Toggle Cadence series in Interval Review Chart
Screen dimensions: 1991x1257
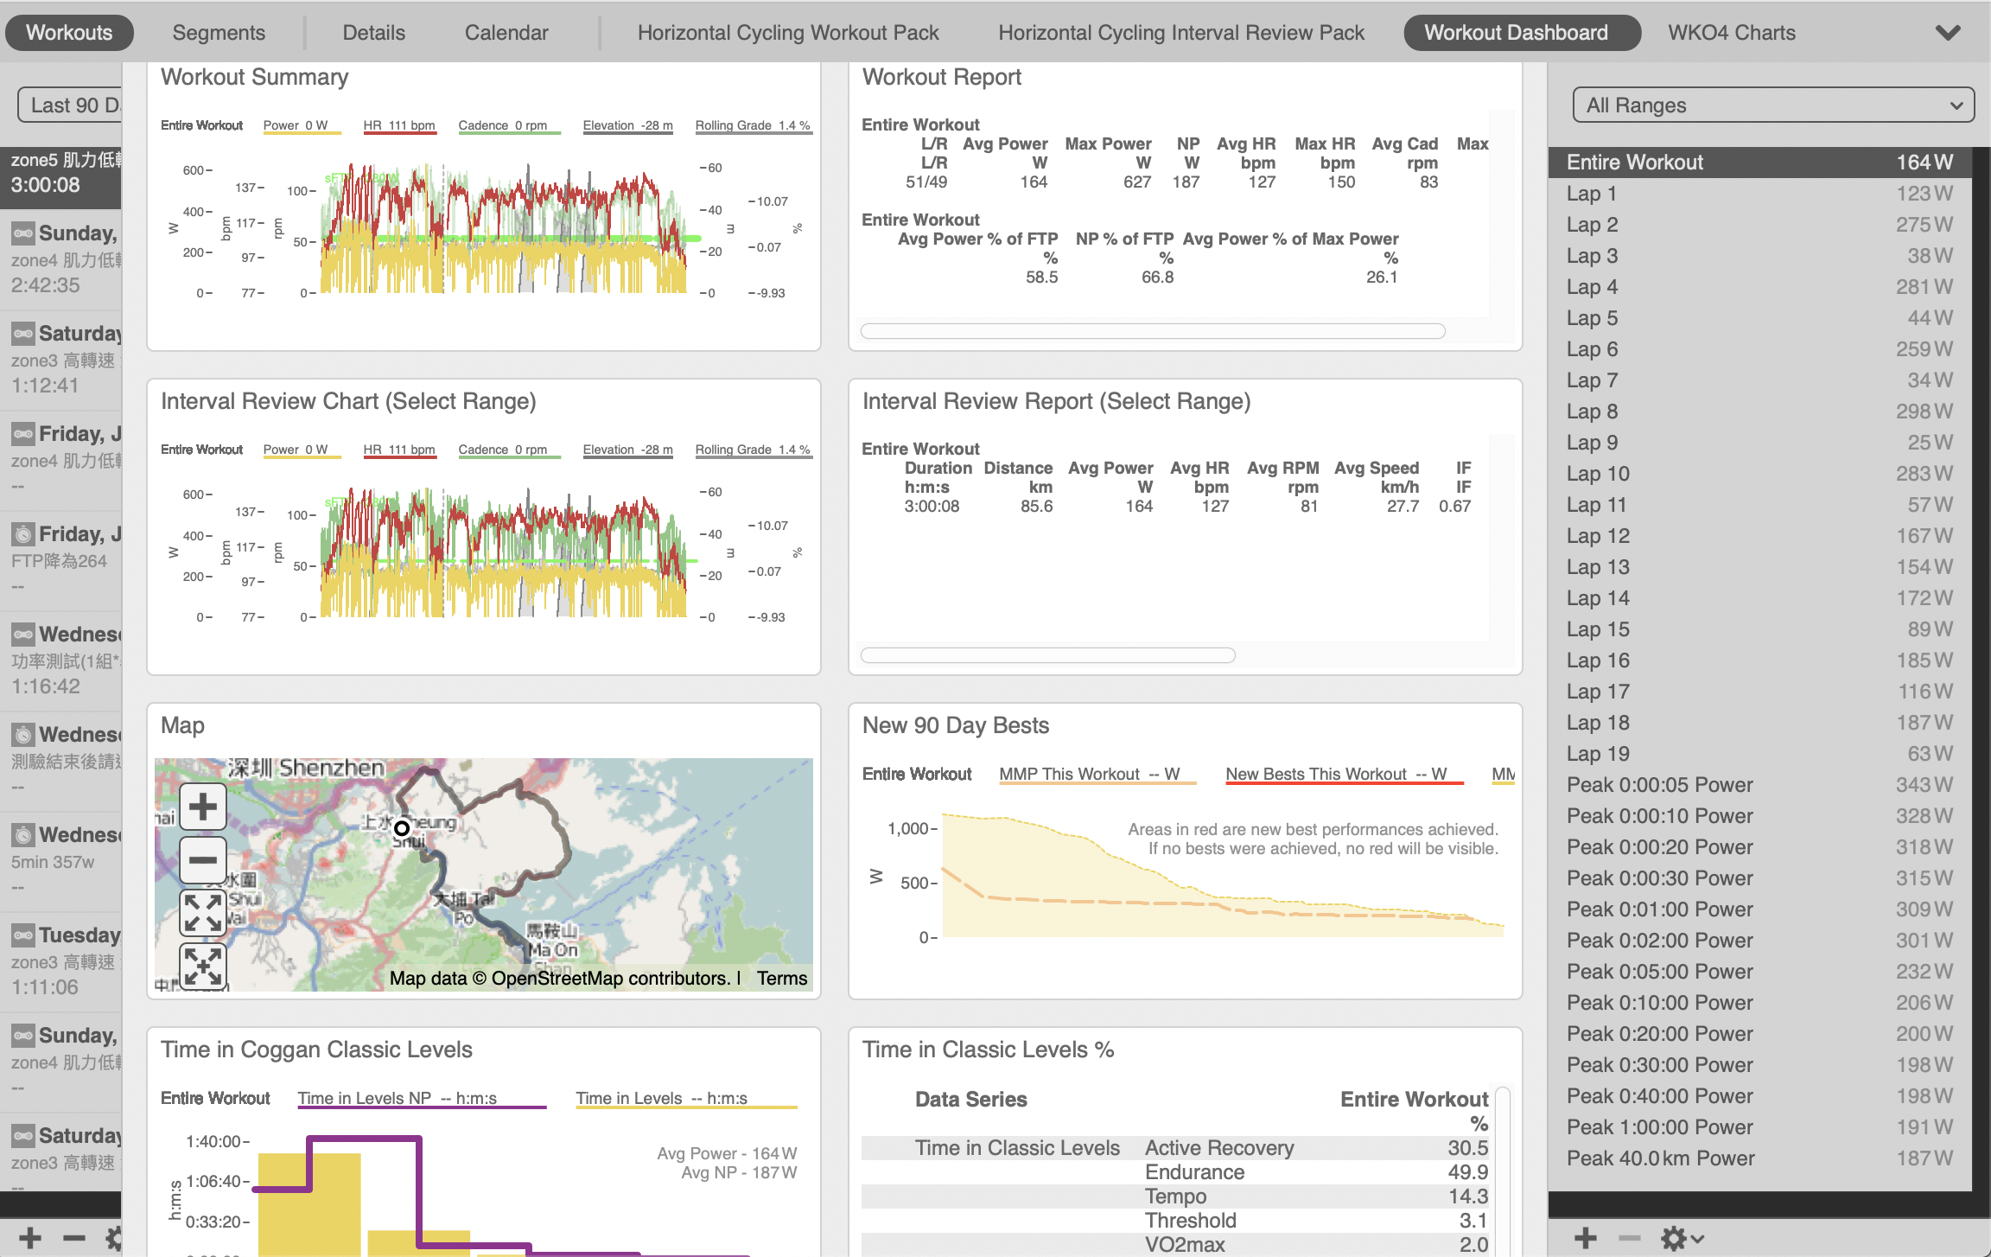[502, 450]
